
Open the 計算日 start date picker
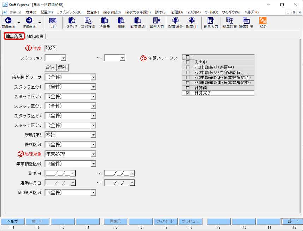click(x=73, y=173)
